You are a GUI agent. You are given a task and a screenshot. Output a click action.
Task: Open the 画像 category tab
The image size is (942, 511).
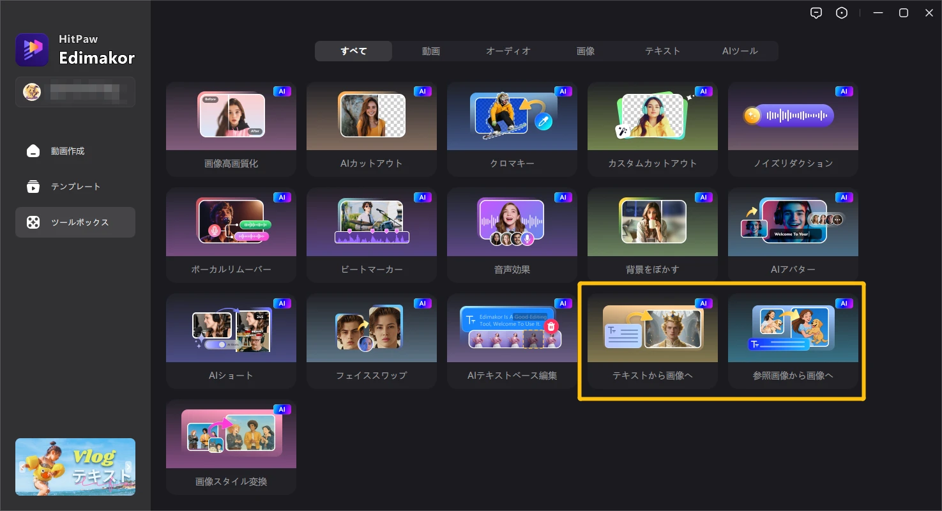586,51
